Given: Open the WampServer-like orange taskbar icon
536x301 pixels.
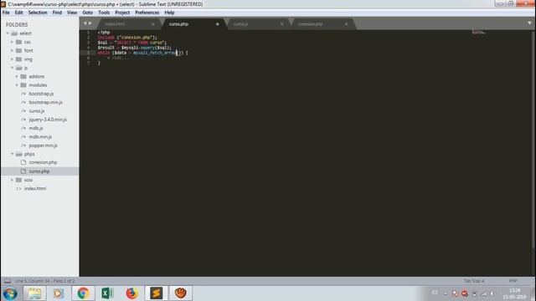Looking at the screenshot, I should 181,293.
